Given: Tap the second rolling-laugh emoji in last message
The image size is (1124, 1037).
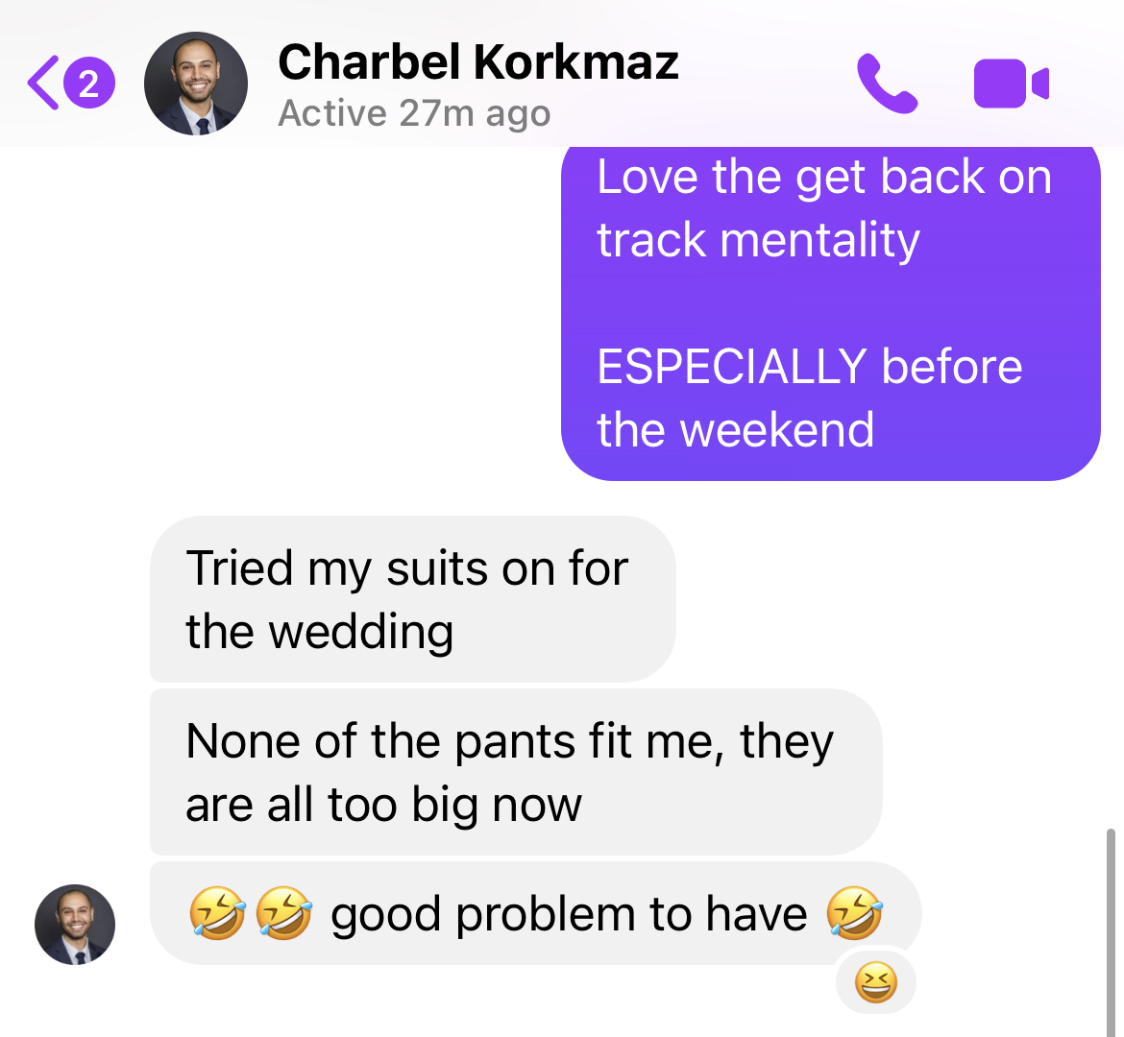Looking at the screenshot, I should click(283, 913).
